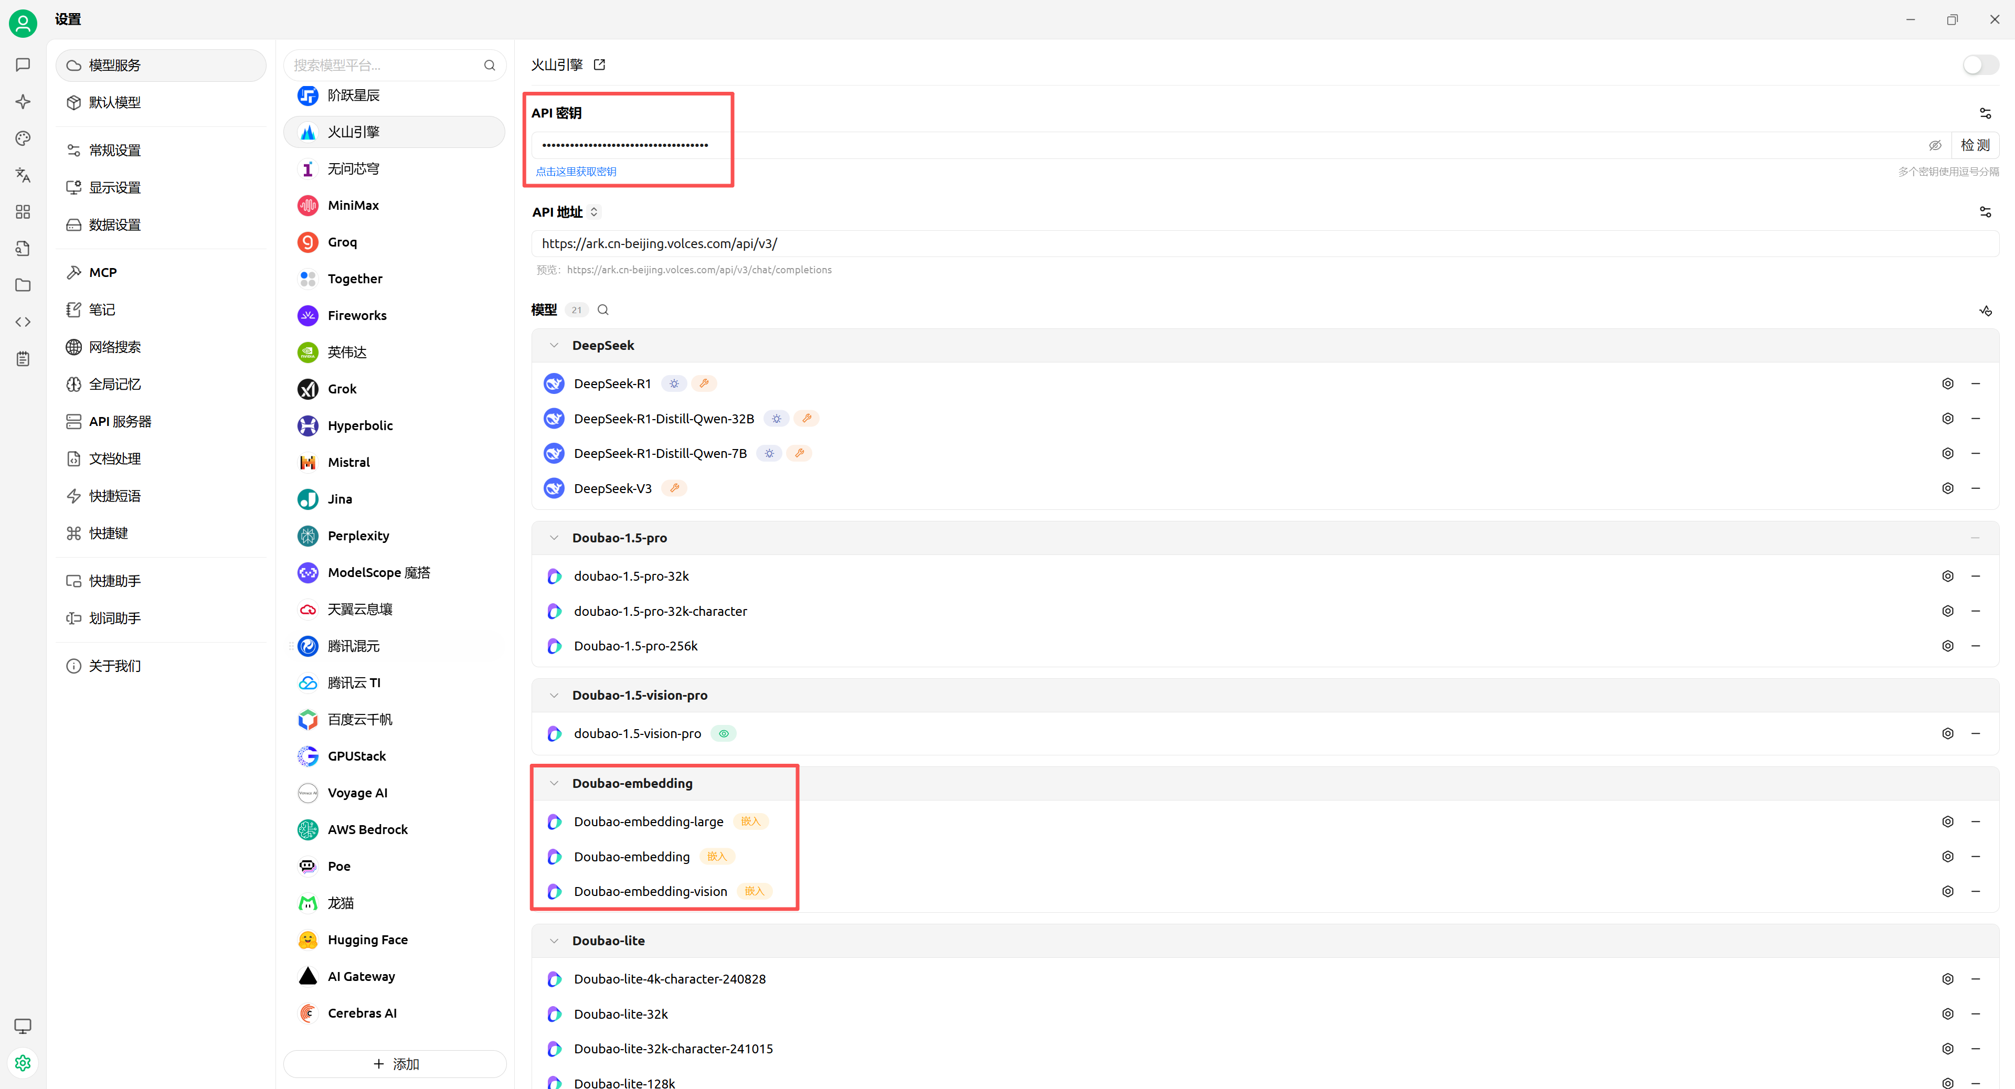
Task: Open the paintbrush palette icon in left sidebar
Action: coord(23,138)
